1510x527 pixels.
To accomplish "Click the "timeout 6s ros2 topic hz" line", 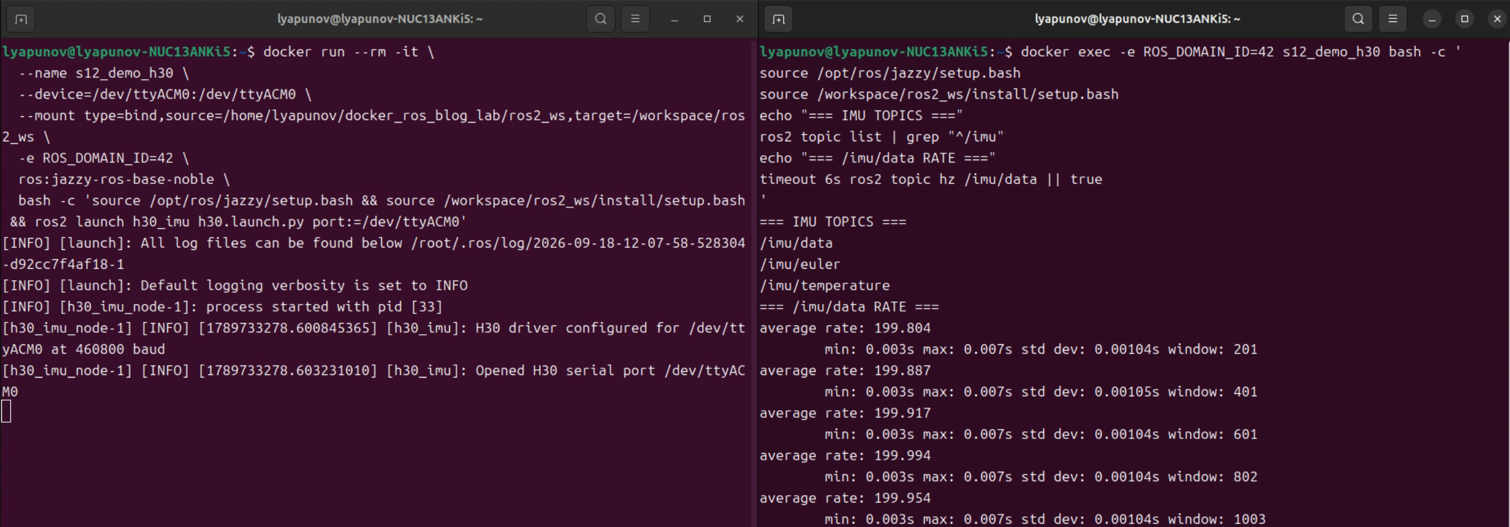I will click(931, 180).
